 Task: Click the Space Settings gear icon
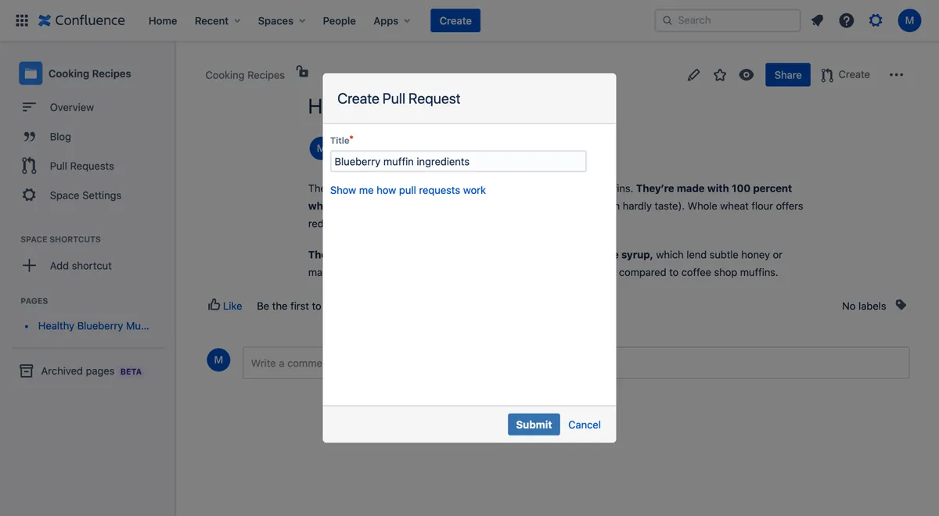pyautogui.click(x=29, y=195)
